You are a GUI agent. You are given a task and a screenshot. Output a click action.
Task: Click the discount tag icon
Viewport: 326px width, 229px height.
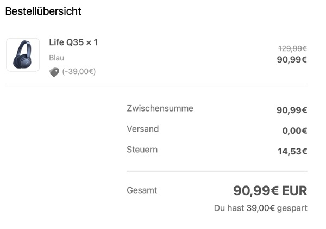[x=54, y=72]
